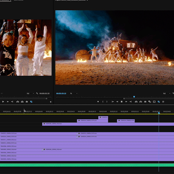The image size is (174, 174).
Task: Export frame with Program monitor camera icon
Action: pyautogui.click(x=145, y=102)
